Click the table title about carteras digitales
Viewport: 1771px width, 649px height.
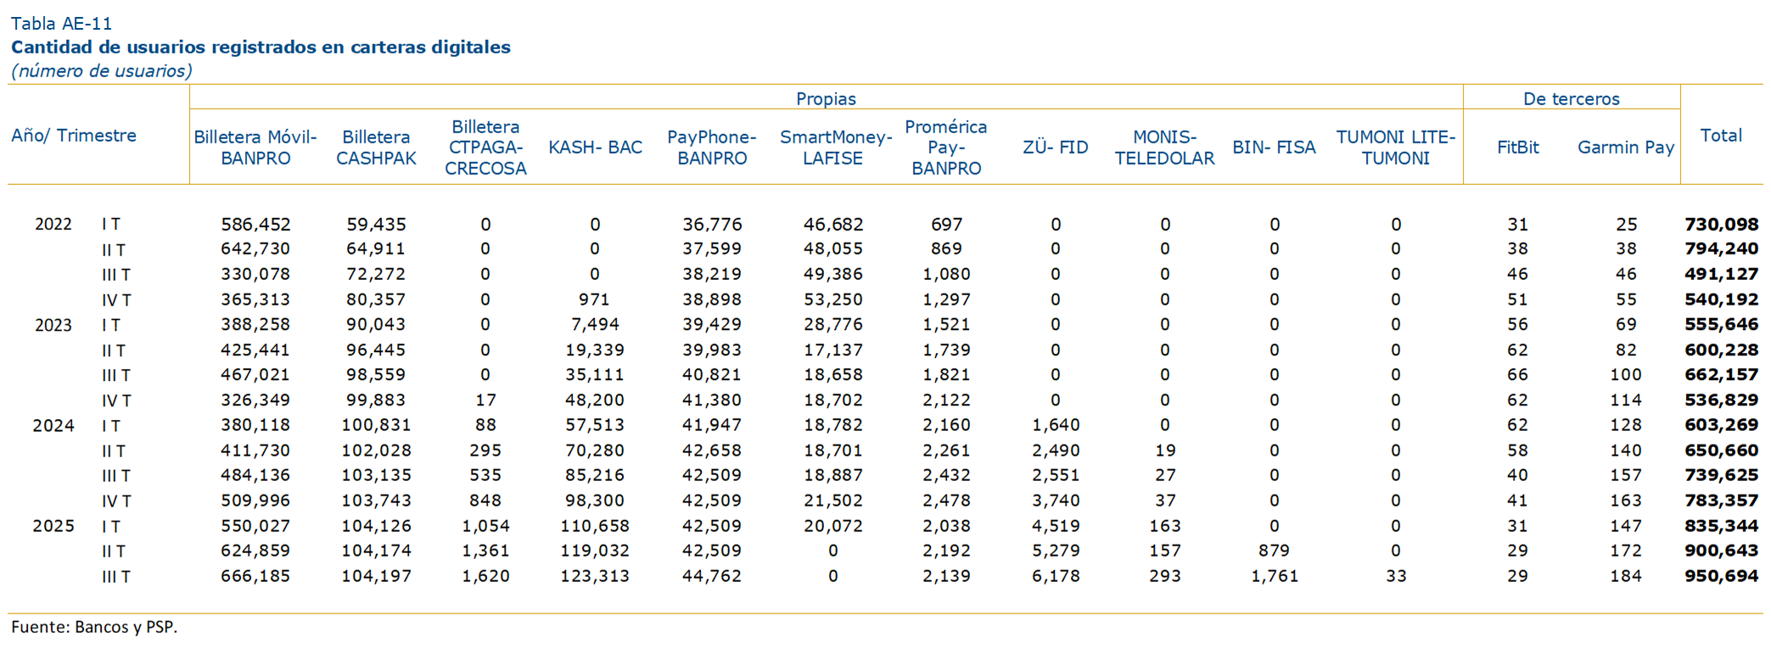pyautogui.click(x=261, y=48)
